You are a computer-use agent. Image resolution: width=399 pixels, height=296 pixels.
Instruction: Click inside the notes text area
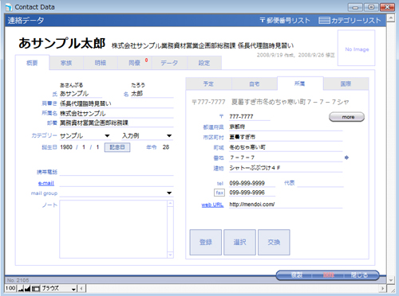coord(113,229)
